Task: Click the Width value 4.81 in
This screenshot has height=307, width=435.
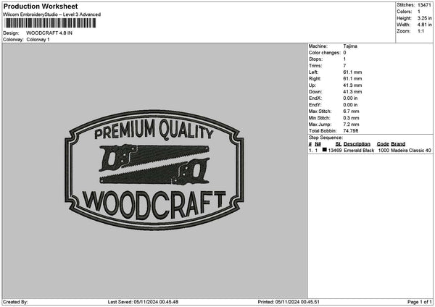Action: point(424,25)
